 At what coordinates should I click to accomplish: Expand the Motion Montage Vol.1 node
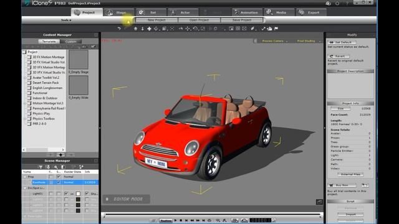click(25, 103)
